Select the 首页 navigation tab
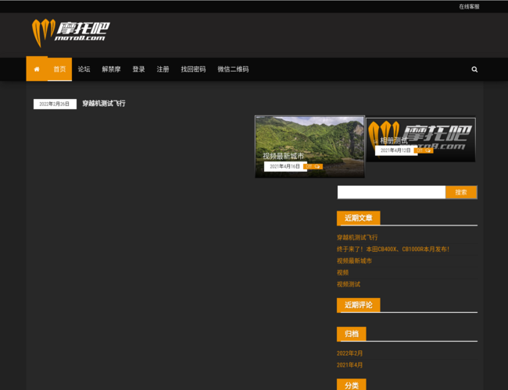 (x=59, y=69)
